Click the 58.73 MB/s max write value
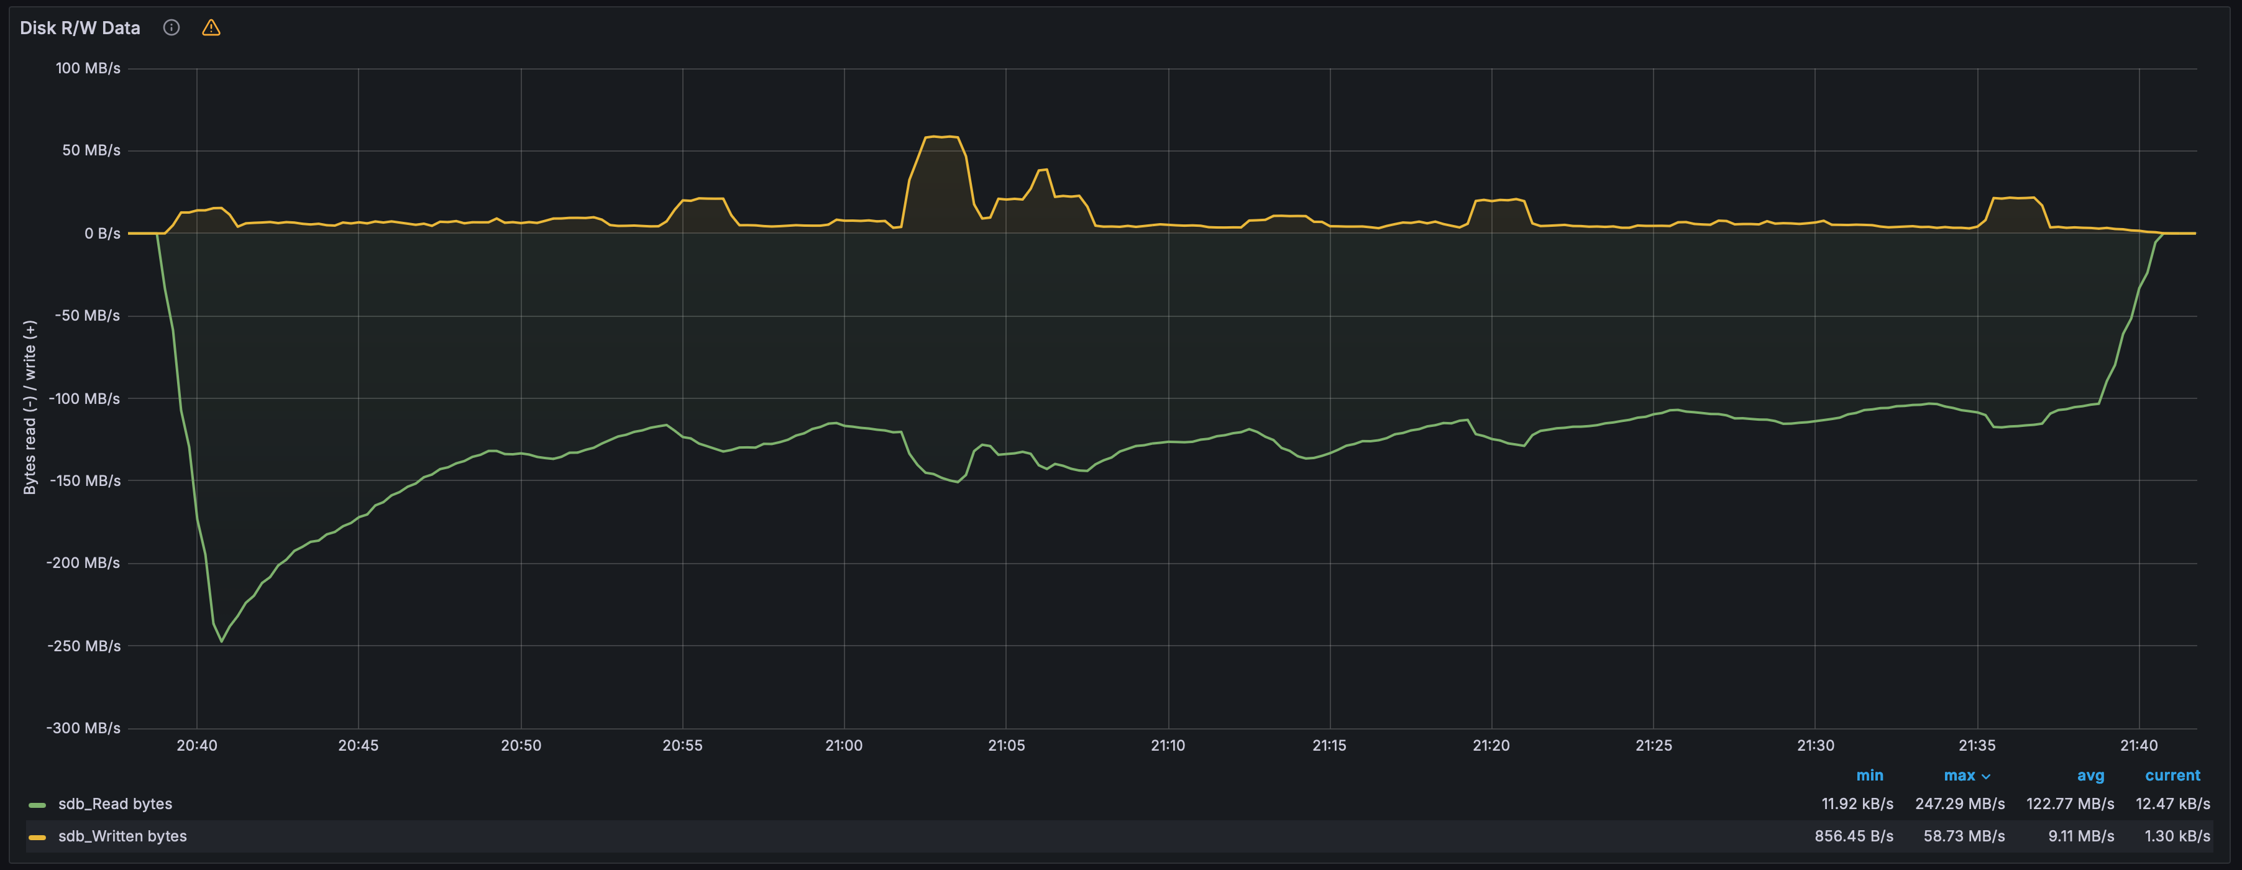This screenshot has height=870, width=2242. click(1964, 836)
